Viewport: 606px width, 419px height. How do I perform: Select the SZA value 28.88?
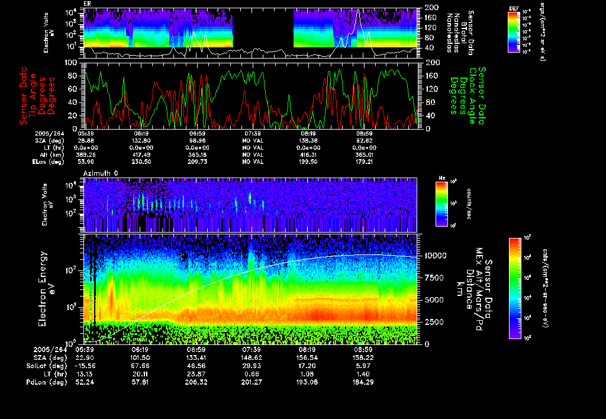tap(87, 141)
